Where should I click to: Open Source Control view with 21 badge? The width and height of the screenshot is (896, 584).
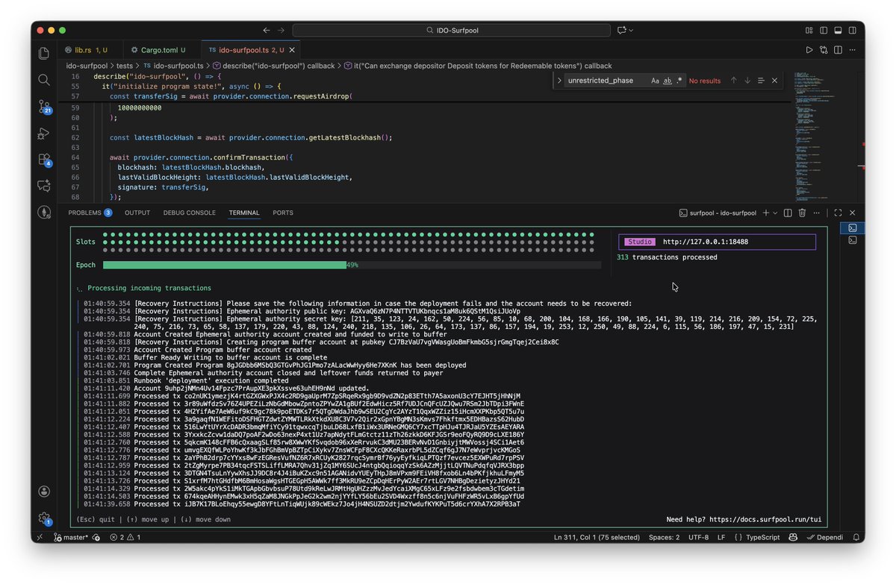tap(44, 107)
